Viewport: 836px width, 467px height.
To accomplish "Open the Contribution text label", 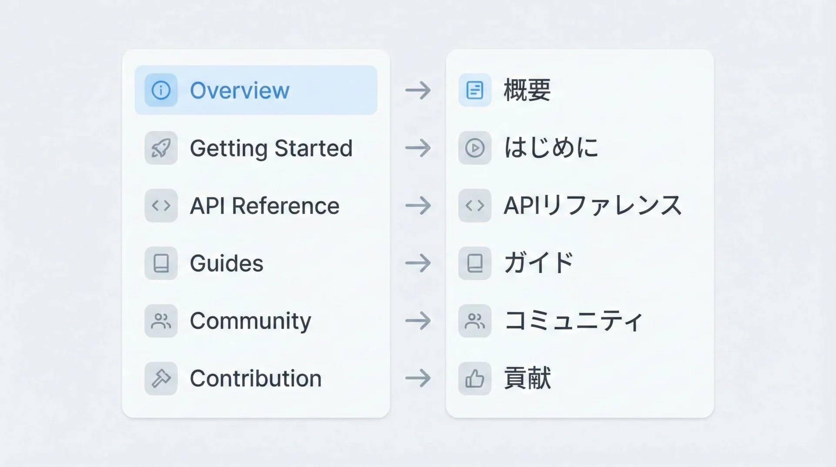I will coord(256,379).
